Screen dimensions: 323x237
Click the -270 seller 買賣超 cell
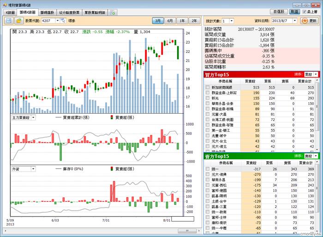251,174
